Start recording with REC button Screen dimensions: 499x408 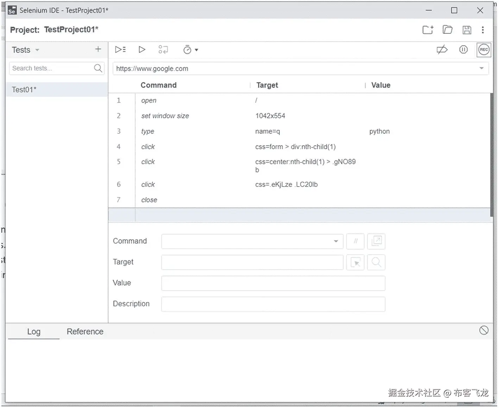(x=484, y=50)
